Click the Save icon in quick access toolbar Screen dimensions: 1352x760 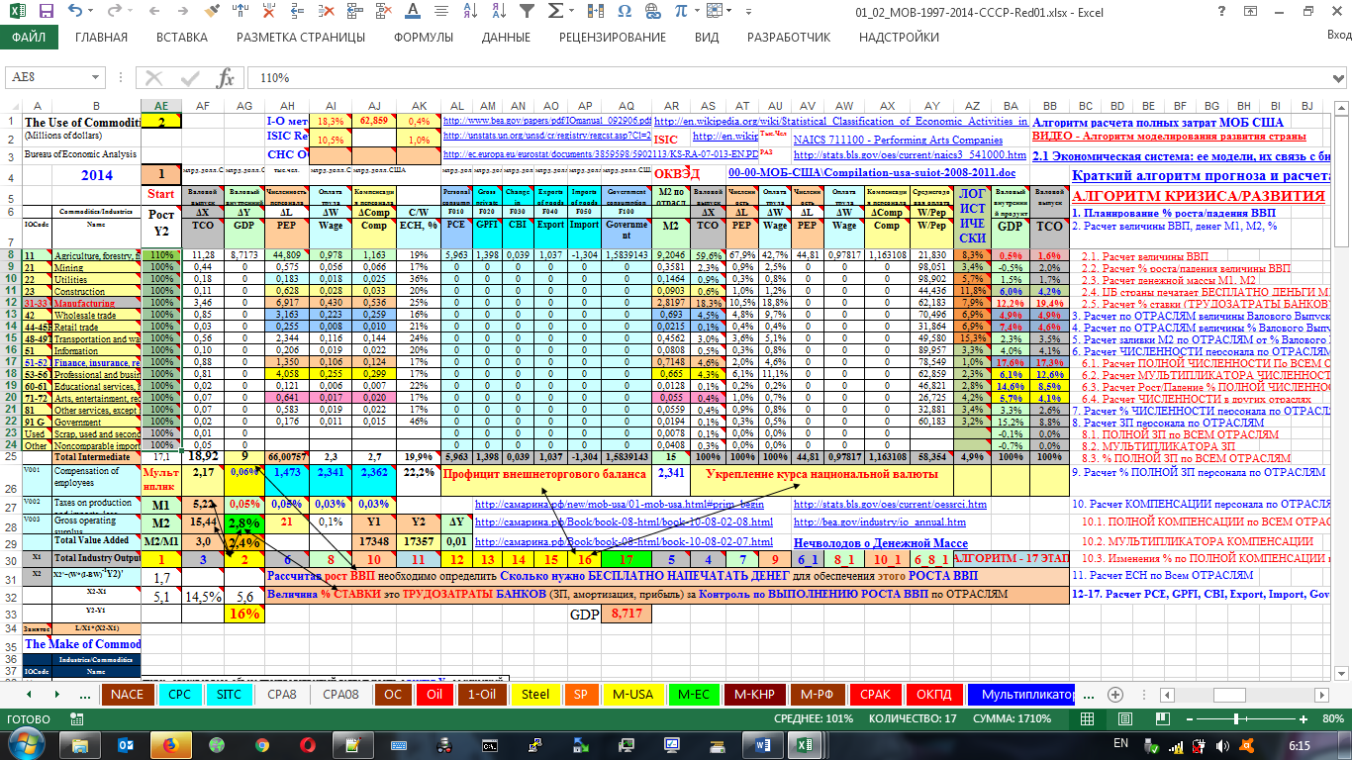click(46, 13)
